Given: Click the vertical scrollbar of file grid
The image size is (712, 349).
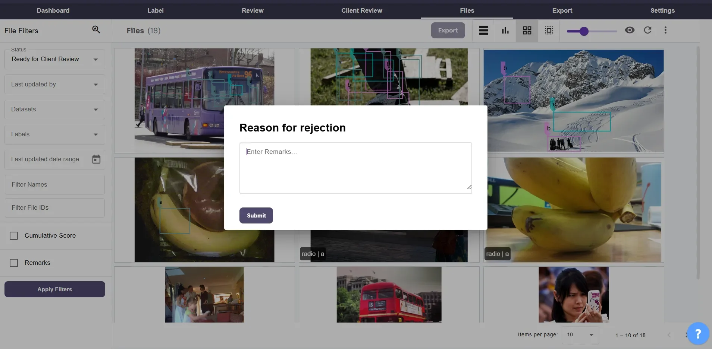Looking at the screenshot, I should pos(698,162).
